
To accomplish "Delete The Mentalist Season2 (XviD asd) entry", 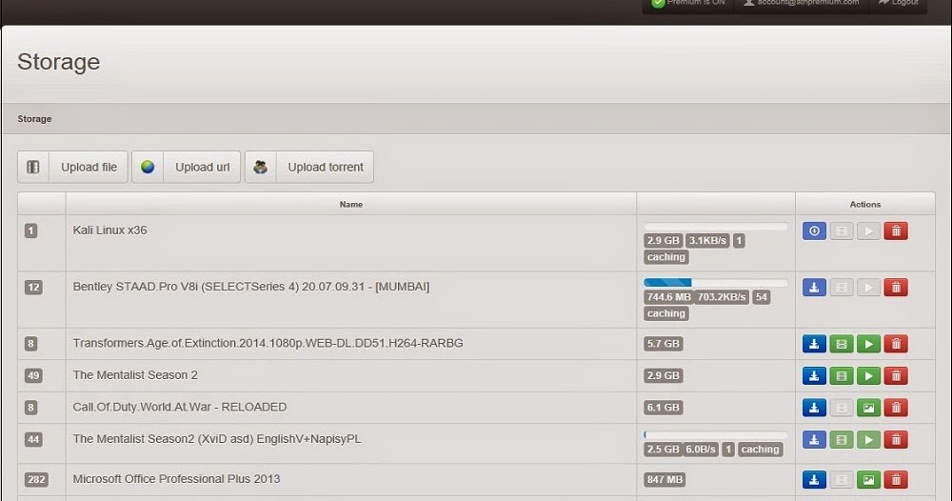I will click(896, 440).
